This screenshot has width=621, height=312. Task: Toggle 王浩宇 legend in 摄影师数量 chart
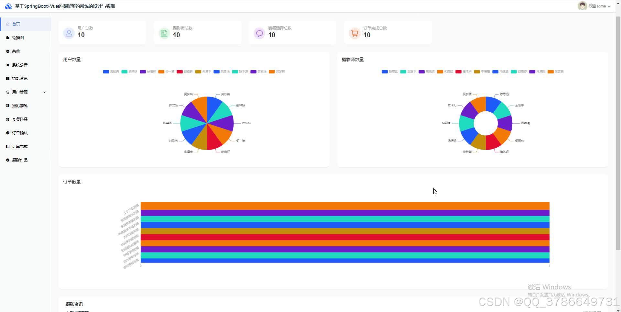tap(408, 72)
